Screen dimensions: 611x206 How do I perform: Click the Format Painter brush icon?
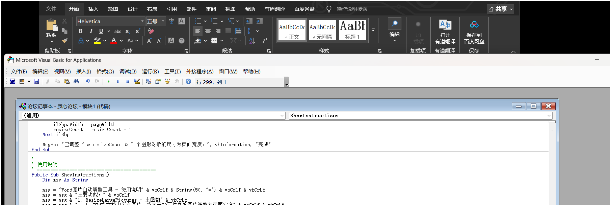coord(65,41)
